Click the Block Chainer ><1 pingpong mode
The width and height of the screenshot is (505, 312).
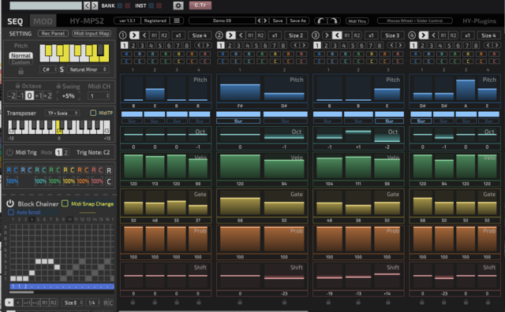click(x=27, y=303)
